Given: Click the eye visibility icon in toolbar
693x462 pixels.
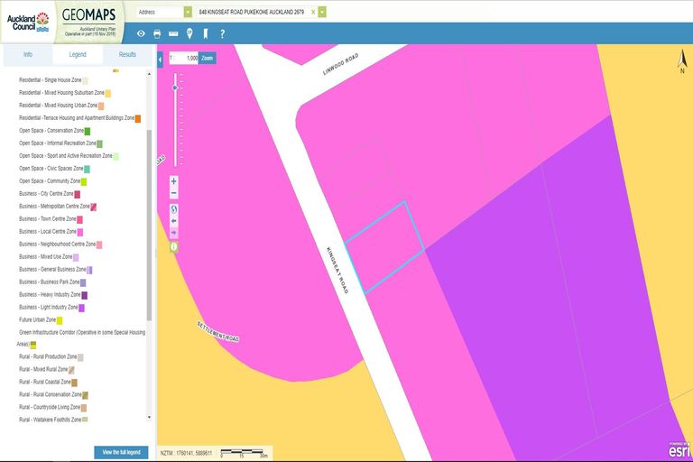Looking at the screenshot, I should click(141, 33).
